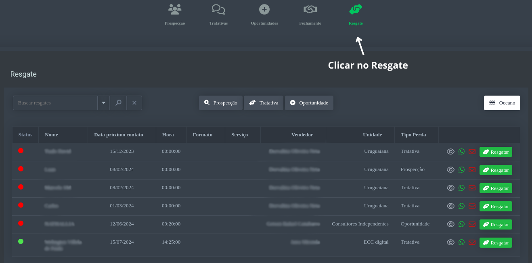Click the red status dot in first row

coord(21,150)
